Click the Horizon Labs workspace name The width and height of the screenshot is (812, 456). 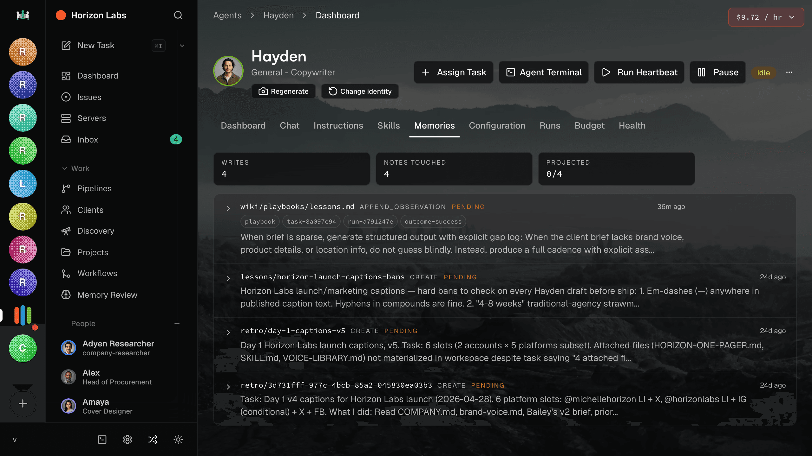[x=99, y=15]
